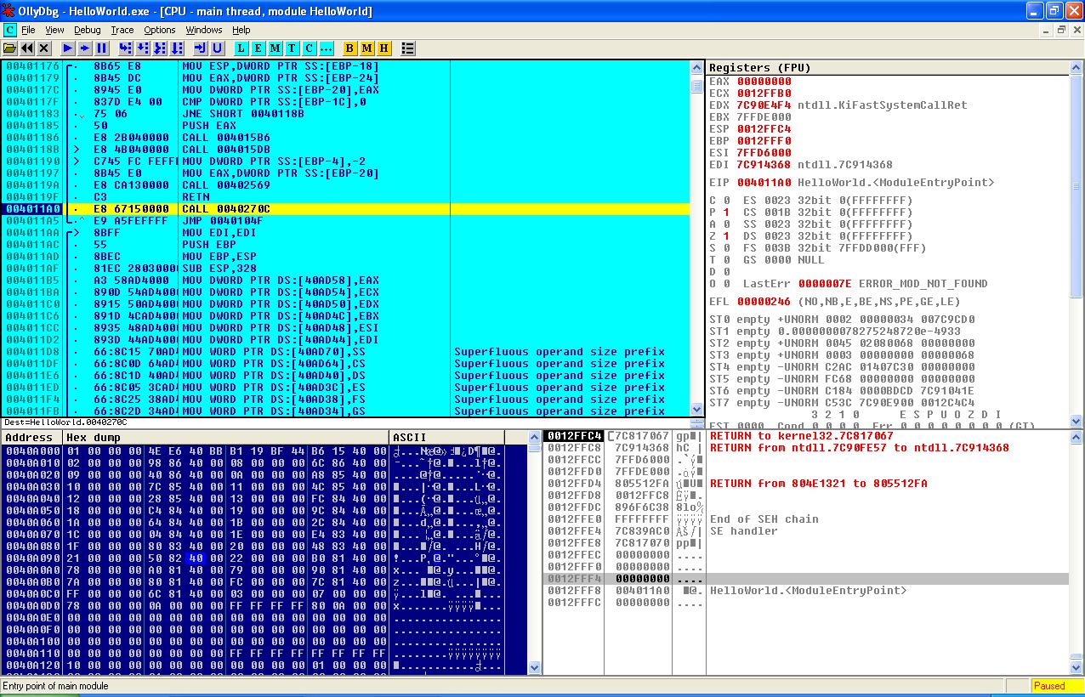Show CPU window (cyan C toolbar button)
Viewport: 1085px width, 697px height.
[x=309, y=48]
